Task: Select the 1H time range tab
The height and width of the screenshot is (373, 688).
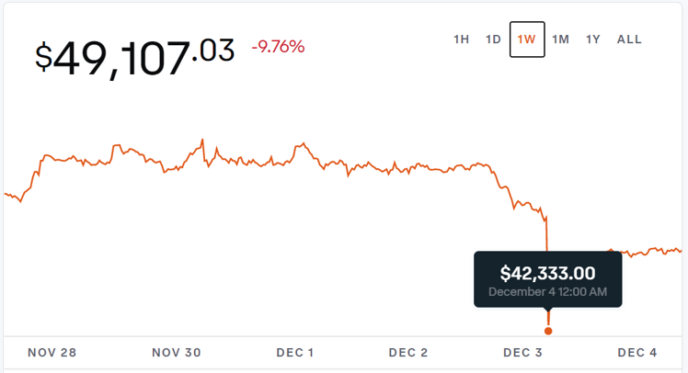Action: (x=462, y=40)
